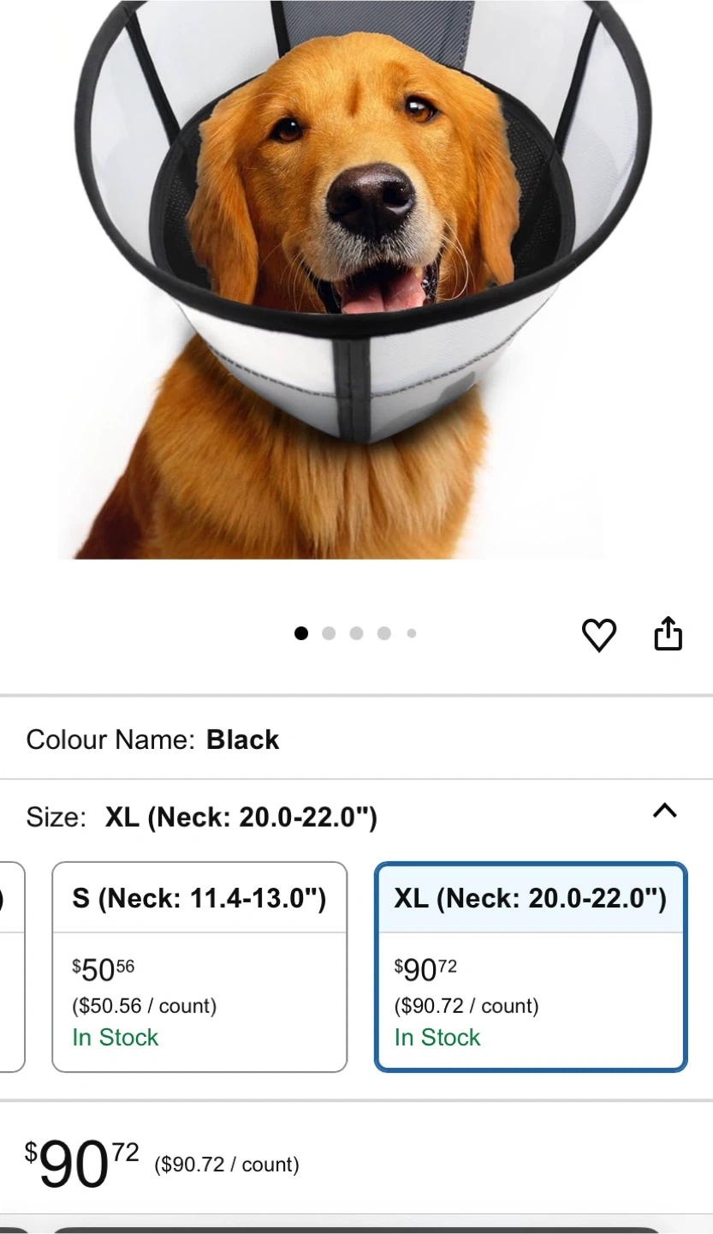
Task: Jump to the small fifth carousel dot
Action: point(412,633)
